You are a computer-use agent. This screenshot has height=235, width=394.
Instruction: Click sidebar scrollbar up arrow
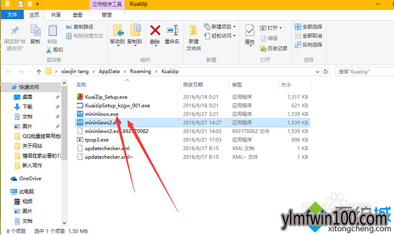64,83
